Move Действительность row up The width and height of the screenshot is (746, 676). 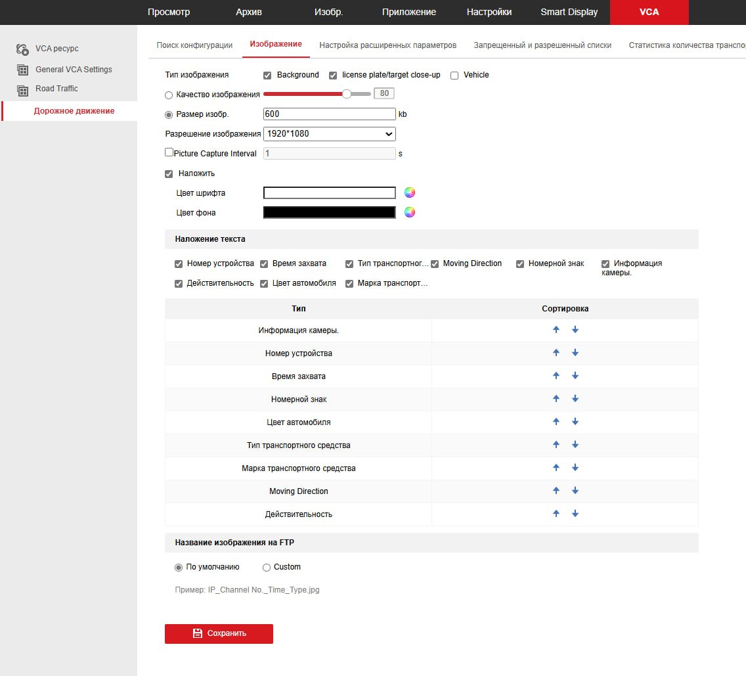(556, 513)
